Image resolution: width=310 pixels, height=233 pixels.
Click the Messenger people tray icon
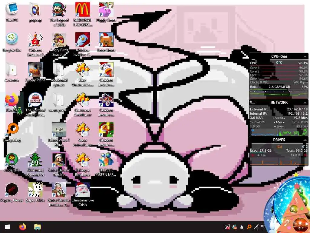pyautogui.click(x=235, y=227)
